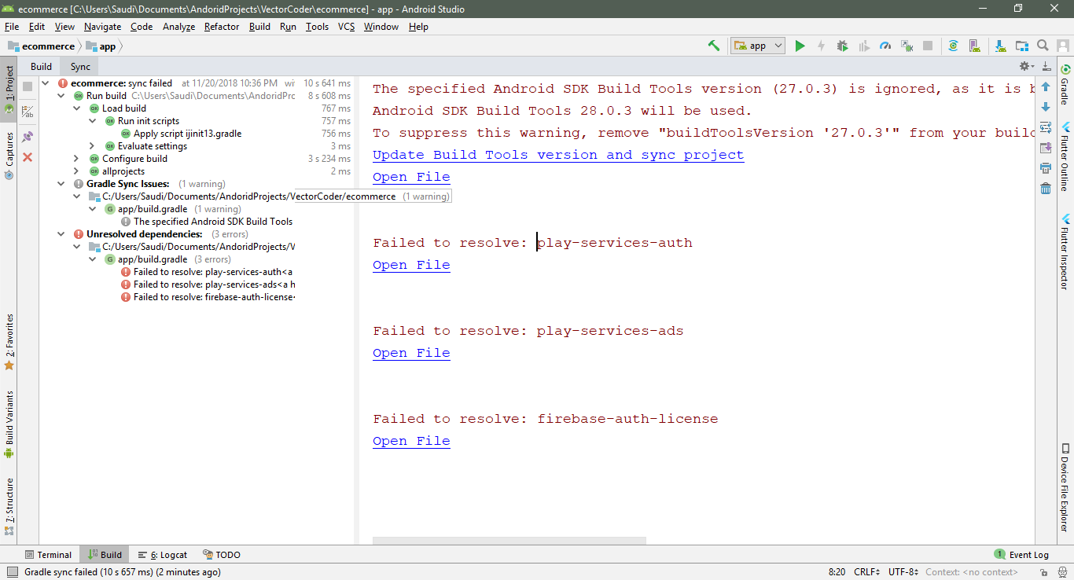Click the down arrow in console gutter
The image size is (1074, 580).
tap(1046, 107)
